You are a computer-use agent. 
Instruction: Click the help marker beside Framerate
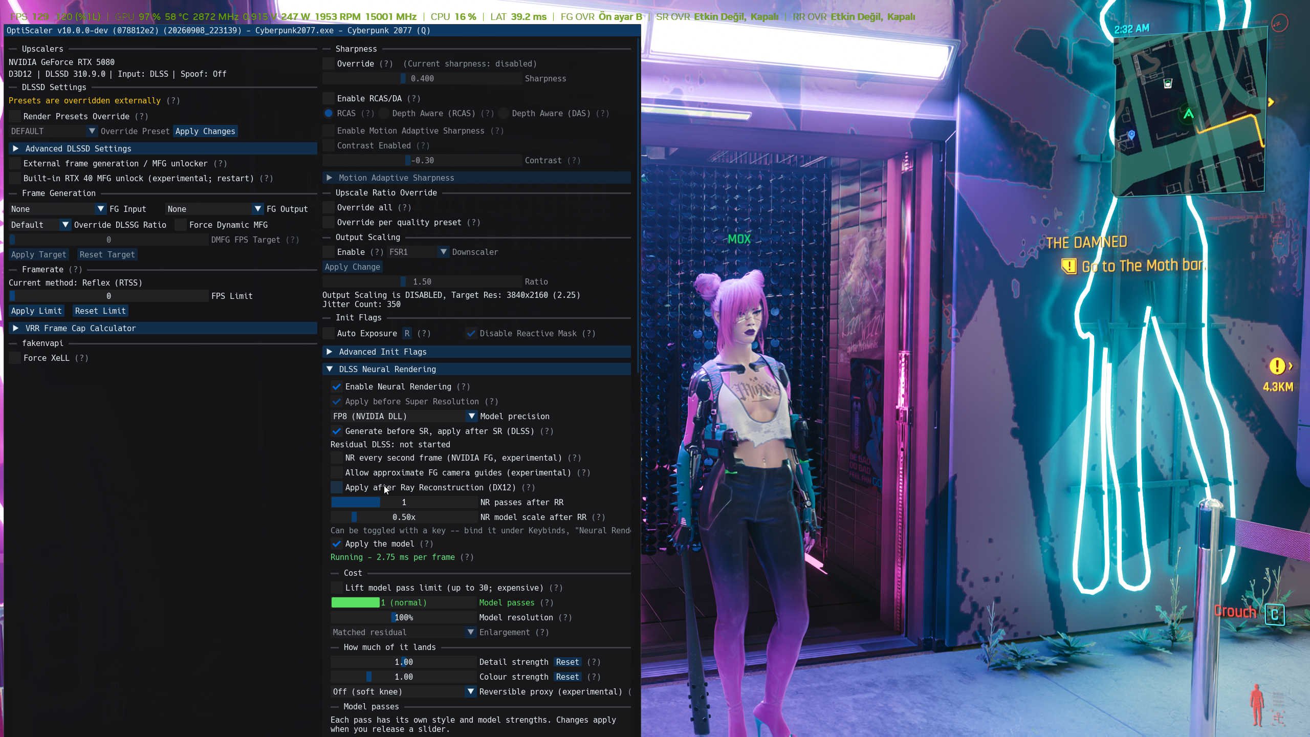pos(75,269)
